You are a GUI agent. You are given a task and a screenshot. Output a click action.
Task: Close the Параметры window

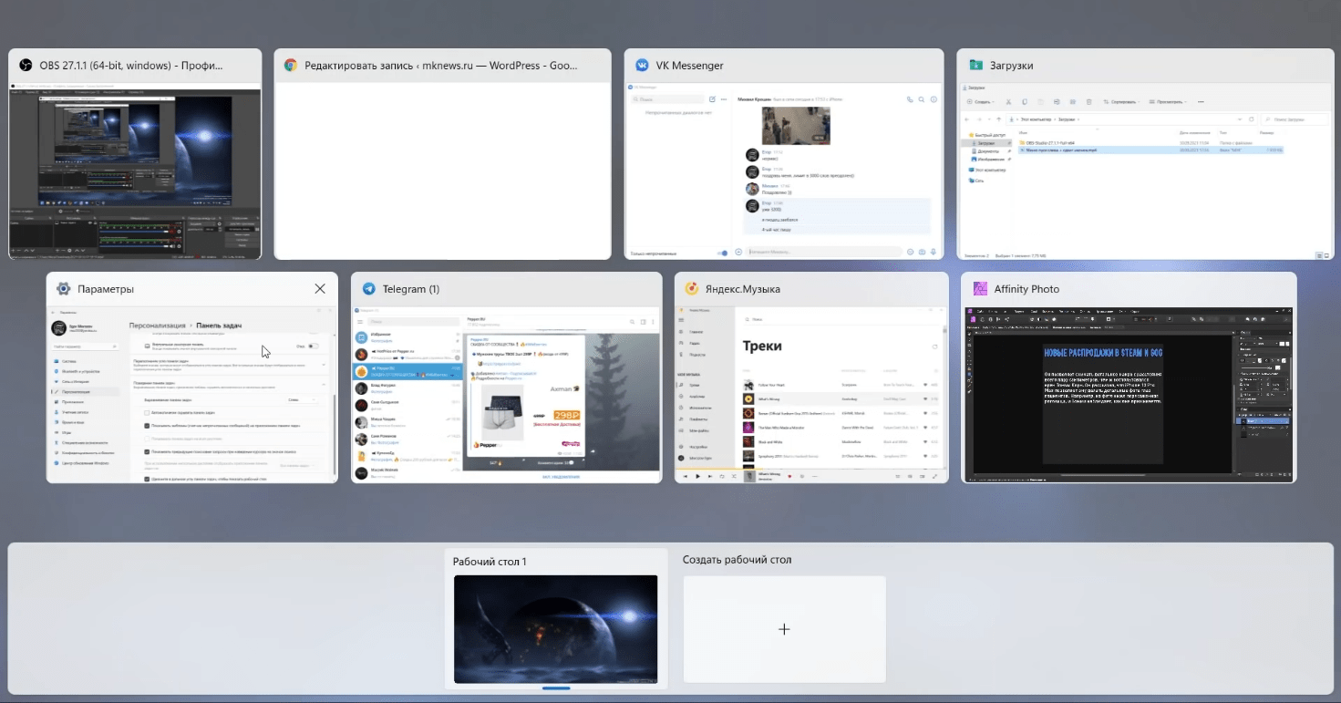tap(320, 289)
